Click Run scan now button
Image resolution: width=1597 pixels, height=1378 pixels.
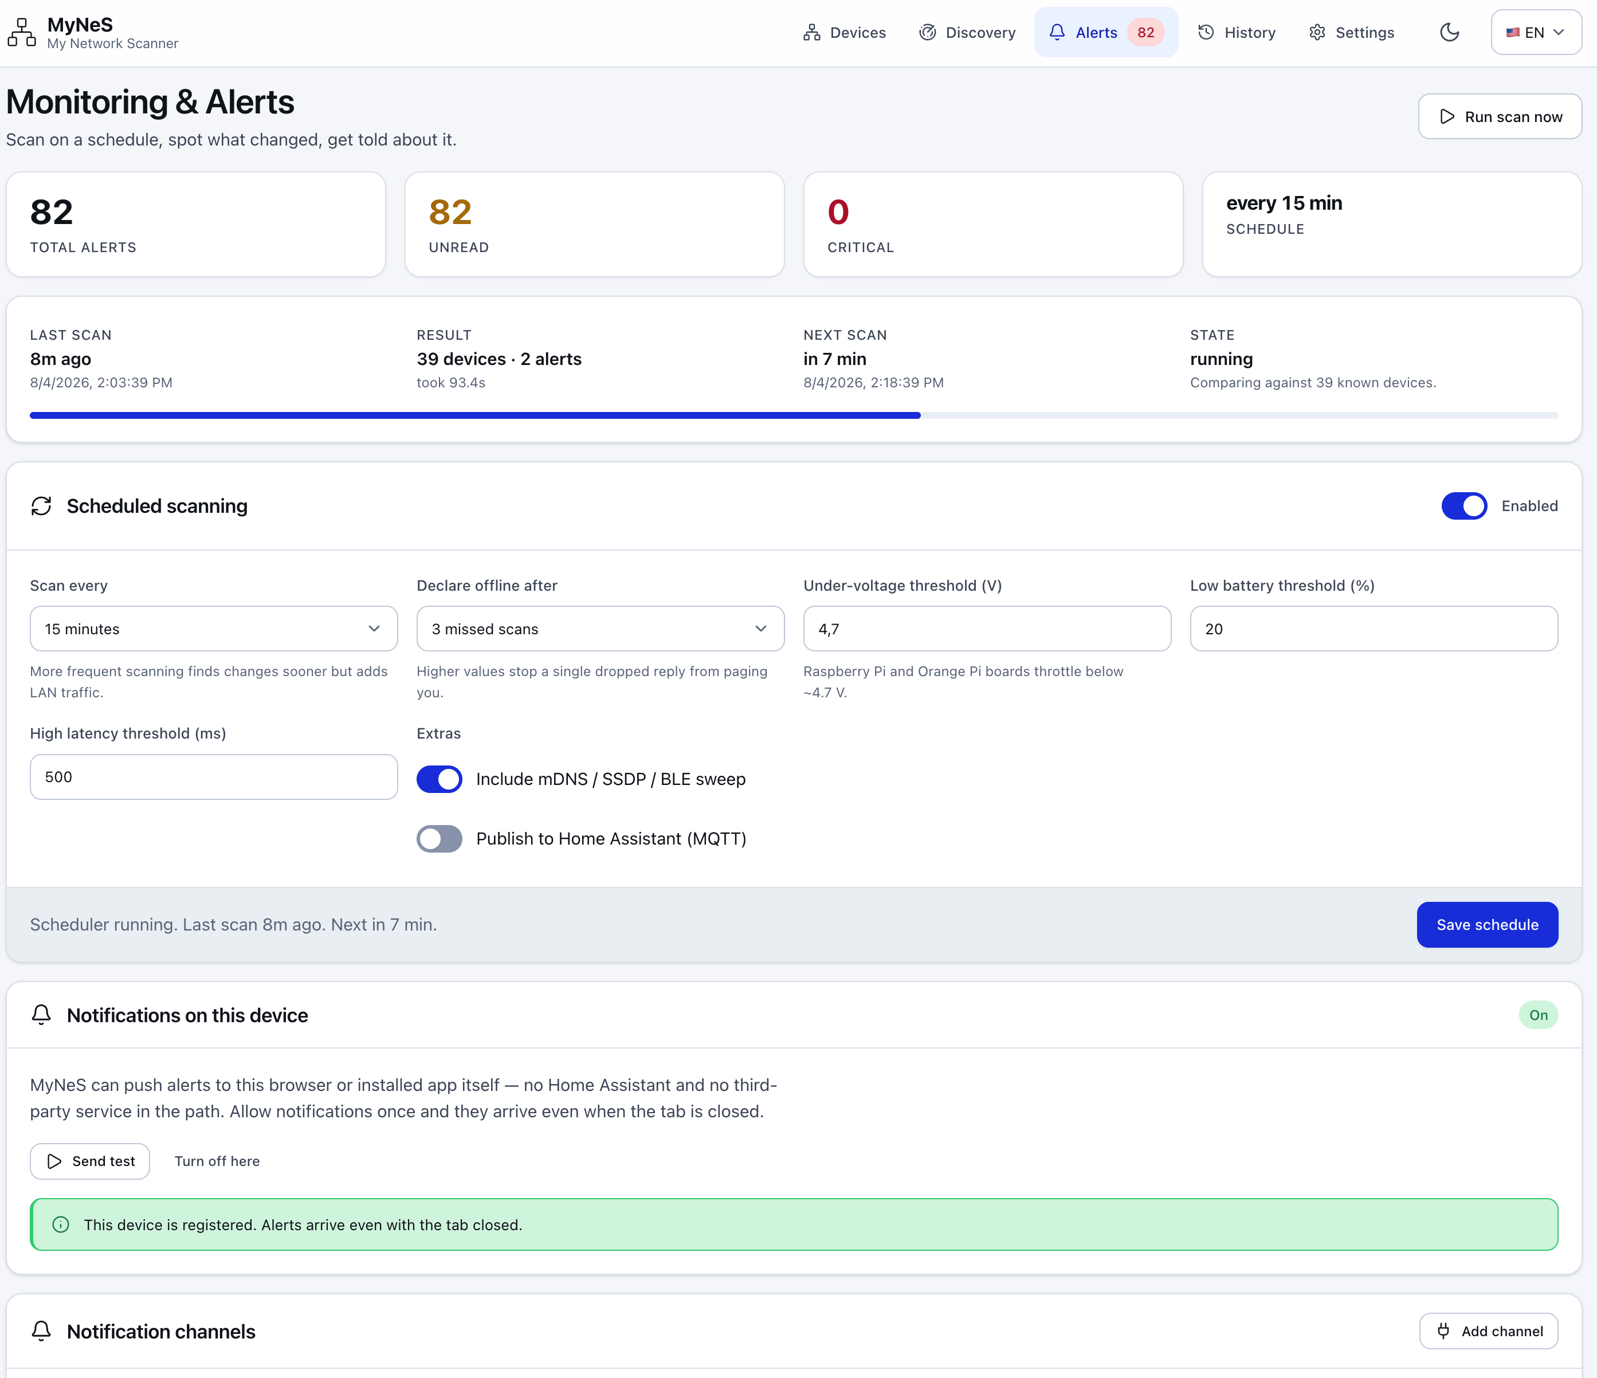1500,116
